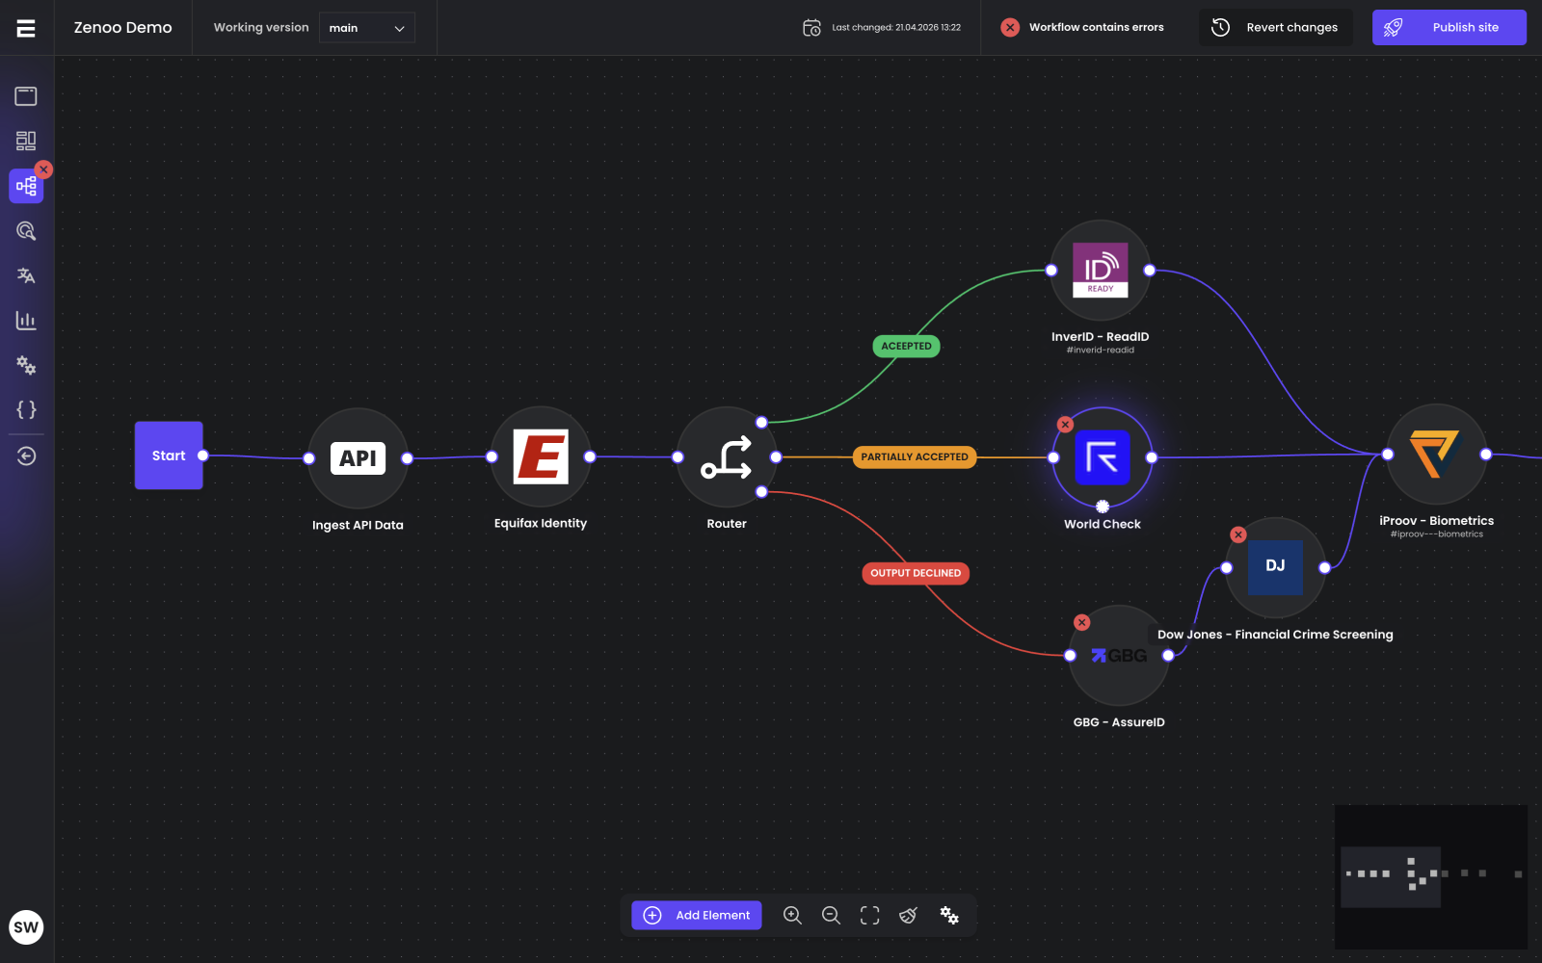Click the OUTPUT DECLINED route label
The width and height of the screenshot is (1542, 963).
coord(916,573)
